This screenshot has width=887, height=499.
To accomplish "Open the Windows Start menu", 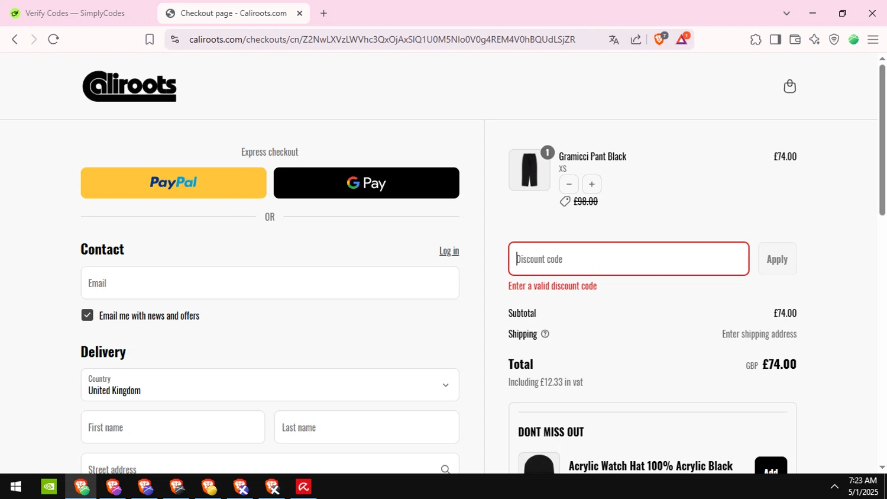I will coord(16,487).
